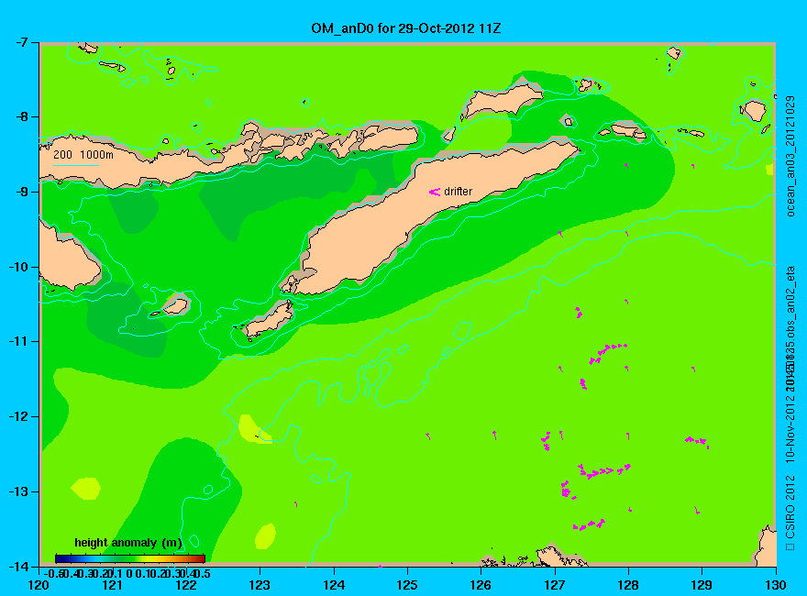Click longitude tick label 120
Image resolution: width=807 pixels, height=596 pixels.
click(x=39, y=585)
